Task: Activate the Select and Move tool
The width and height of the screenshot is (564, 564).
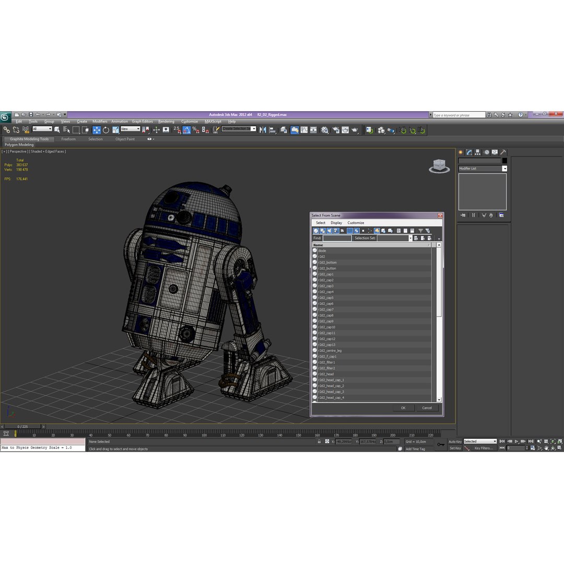Action: click(97, 130)
